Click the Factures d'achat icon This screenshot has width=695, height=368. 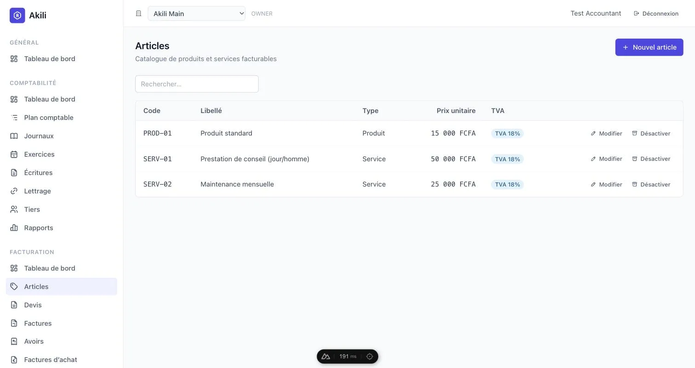point(14,360)
